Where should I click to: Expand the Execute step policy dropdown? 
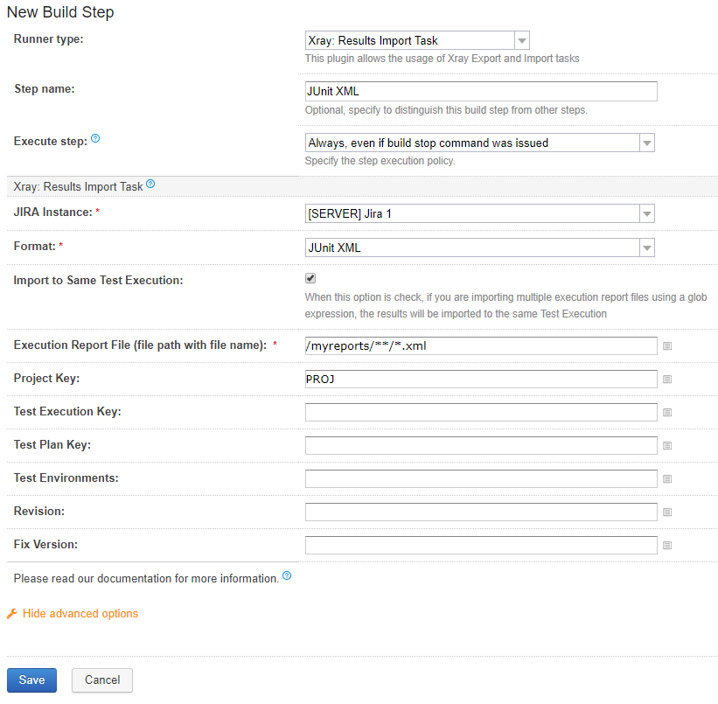pyautogui.click(x=479, y=143)
